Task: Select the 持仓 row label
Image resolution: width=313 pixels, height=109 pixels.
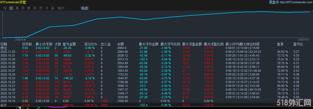Action: pyautogui.click(x=4, y=48)
